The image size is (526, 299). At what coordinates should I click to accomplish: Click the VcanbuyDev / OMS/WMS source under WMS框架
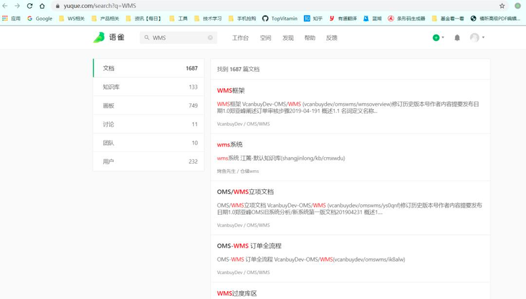point(243,124)
